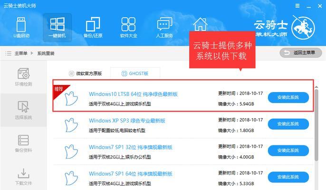Click the 推荐 badge on Windows10 row
Viewport: 326px width, 190px height.
(59, 89)
